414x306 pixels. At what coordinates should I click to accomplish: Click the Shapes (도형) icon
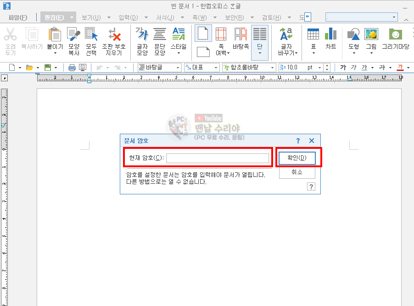tap(353, 34)
